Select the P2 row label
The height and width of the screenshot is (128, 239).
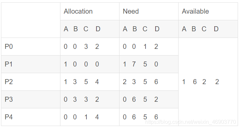(x=9, y=82)
